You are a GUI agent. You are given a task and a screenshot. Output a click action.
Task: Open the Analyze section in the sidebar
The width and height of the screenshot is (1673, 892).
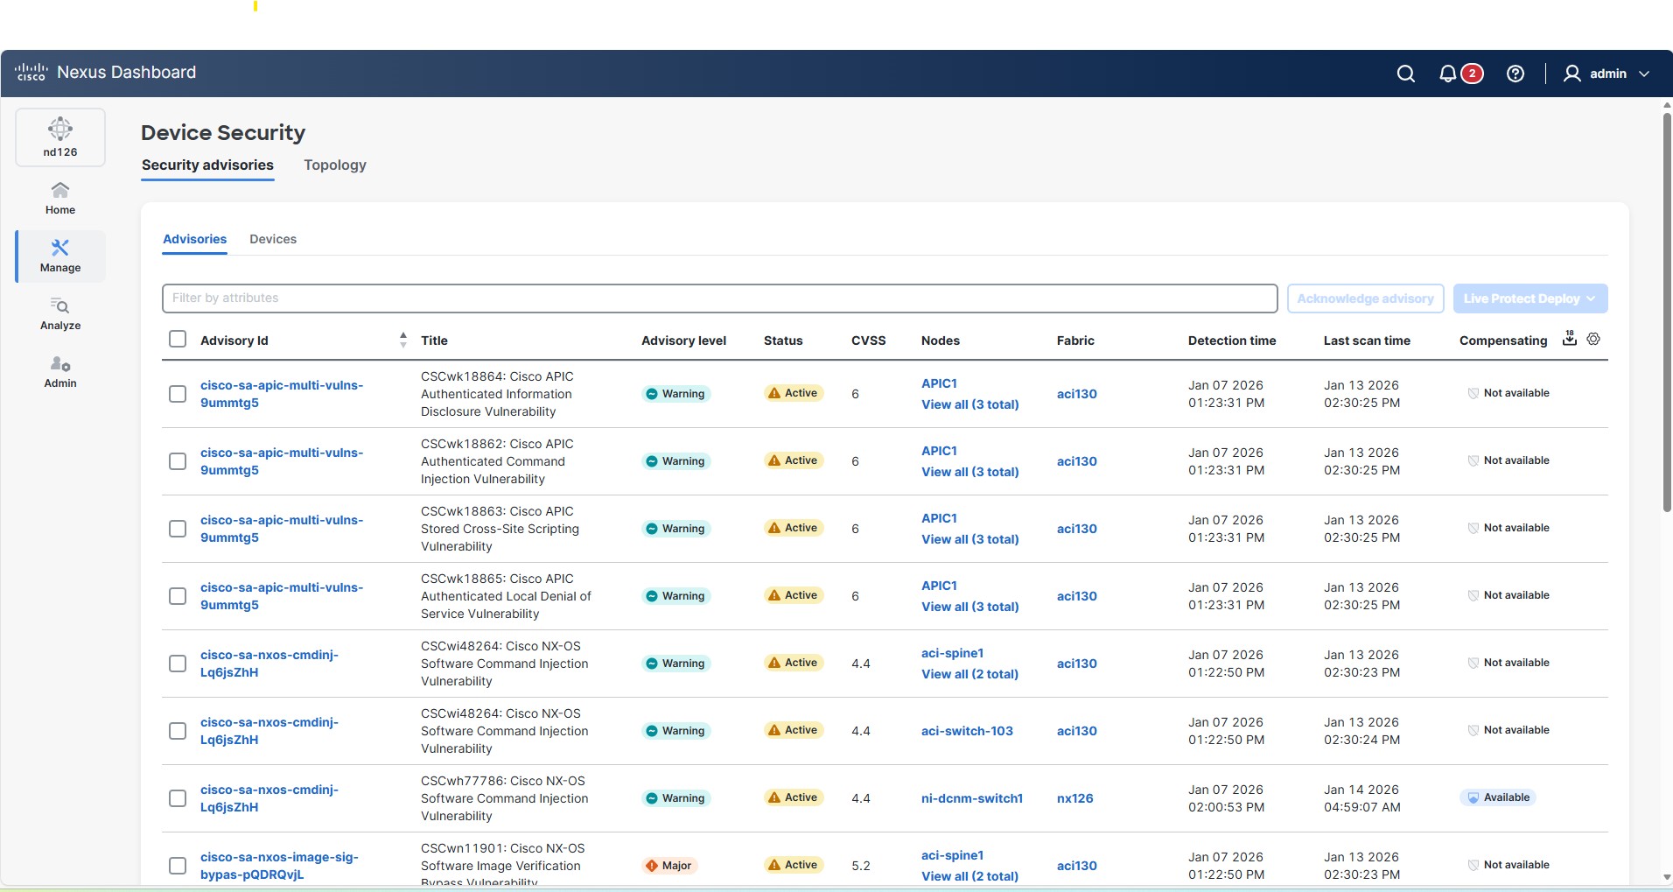(59, 313)
